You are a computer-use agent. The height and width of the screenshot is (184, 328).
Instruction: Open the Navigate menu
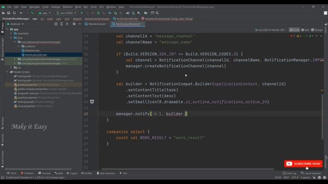34,7
